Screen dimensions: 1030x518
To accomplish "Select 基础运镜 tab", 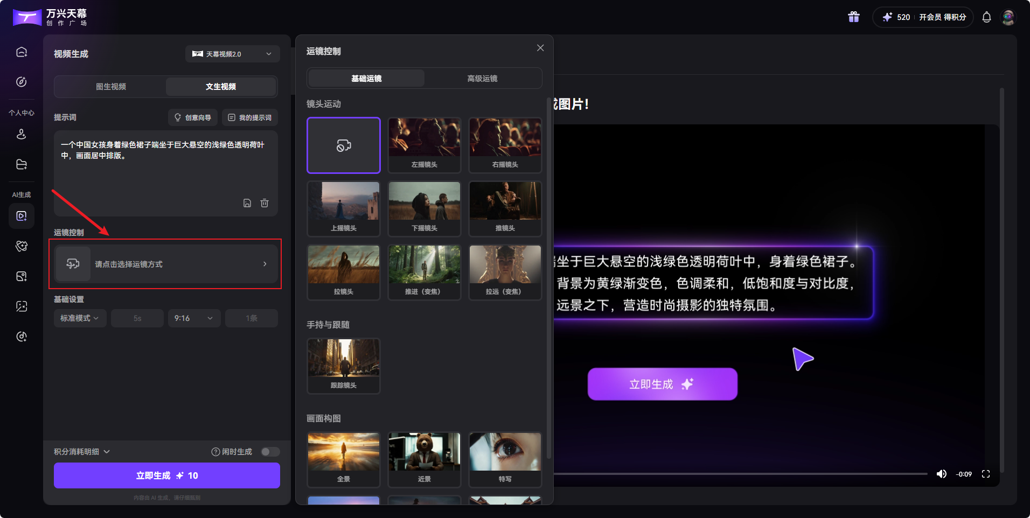I will [x=366, y=79].
